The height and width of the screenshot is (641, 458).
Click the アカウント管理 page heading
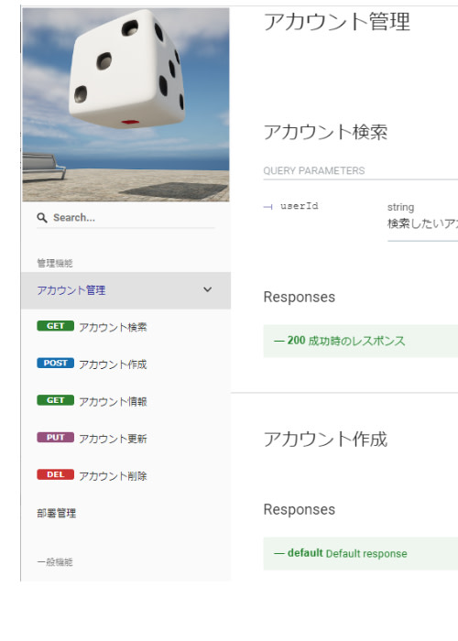(336, 22)
